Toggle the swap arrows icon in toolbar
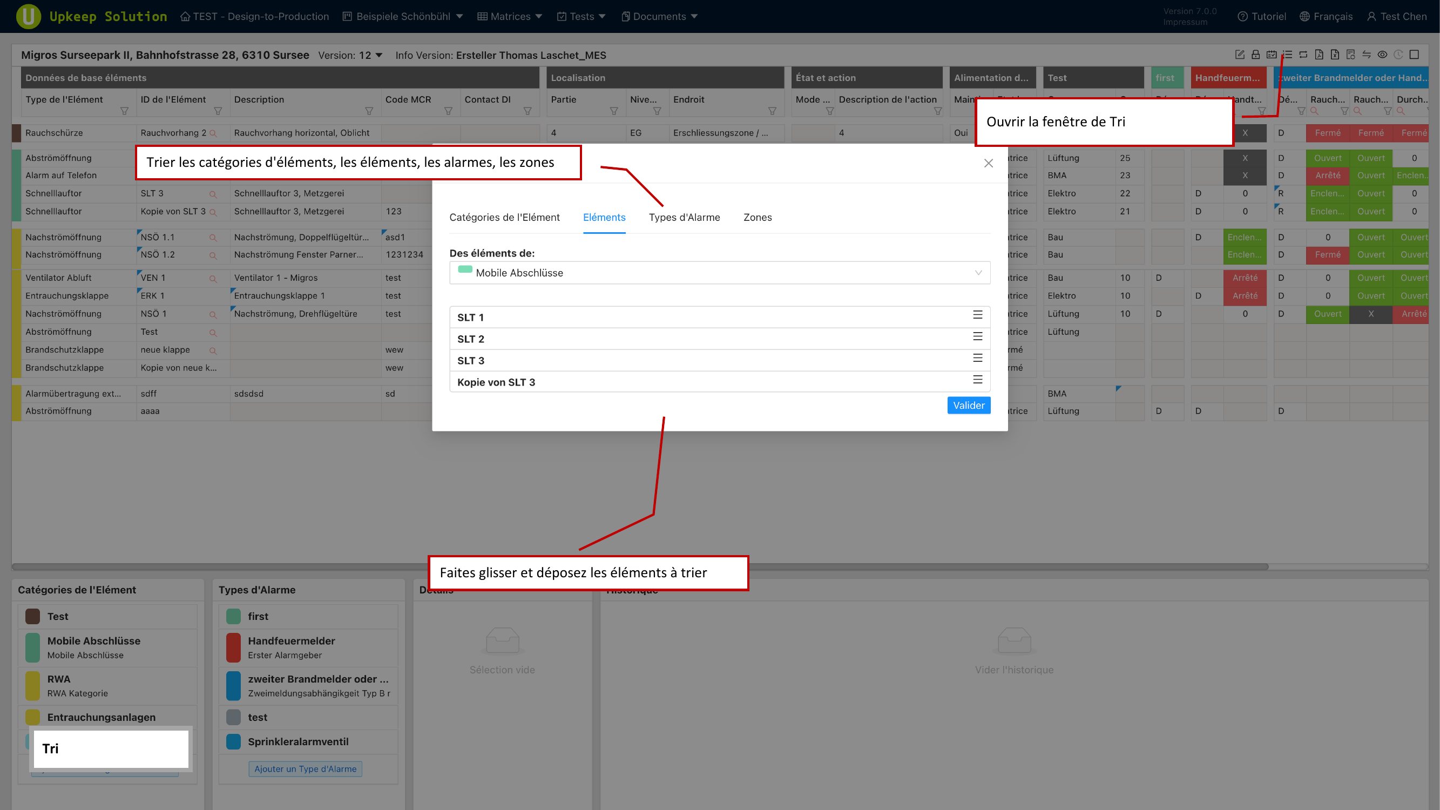1440x810 pixels. pos(1366,54)
